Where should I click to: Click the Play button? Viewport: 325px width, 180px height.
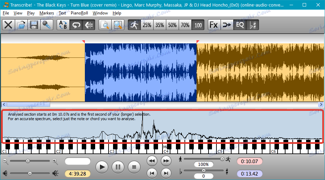point(102,167)
